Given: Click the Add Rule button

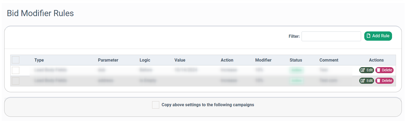Looking at the screenshot, I should (x=378, y=36).
